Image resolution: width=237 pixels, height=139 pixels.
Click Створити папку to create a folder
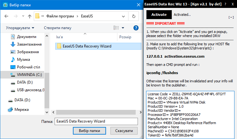(x=57, y=28)
